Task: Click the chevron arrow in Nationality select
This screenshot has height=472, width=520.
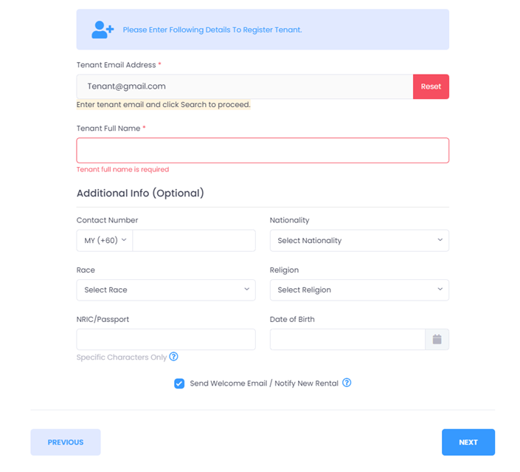Action: [x=440, y=240]
